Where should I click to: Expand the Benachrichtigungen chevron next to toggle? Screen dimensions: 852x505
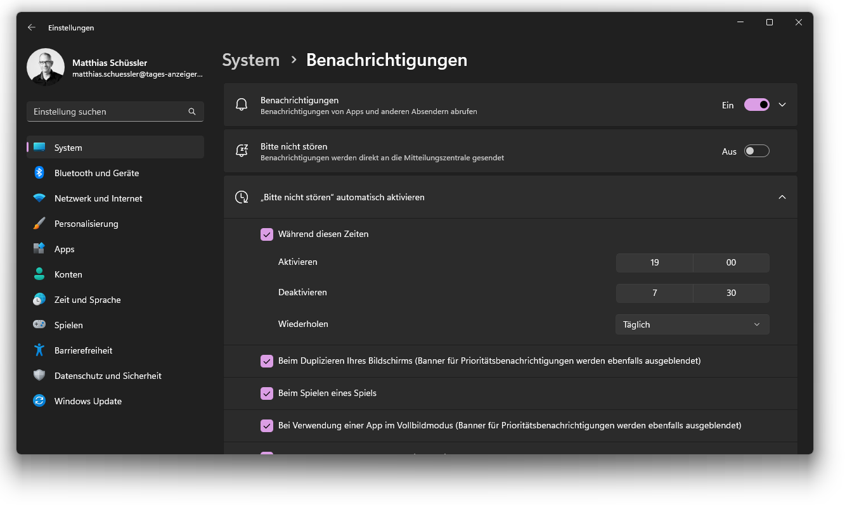(782, 105)
